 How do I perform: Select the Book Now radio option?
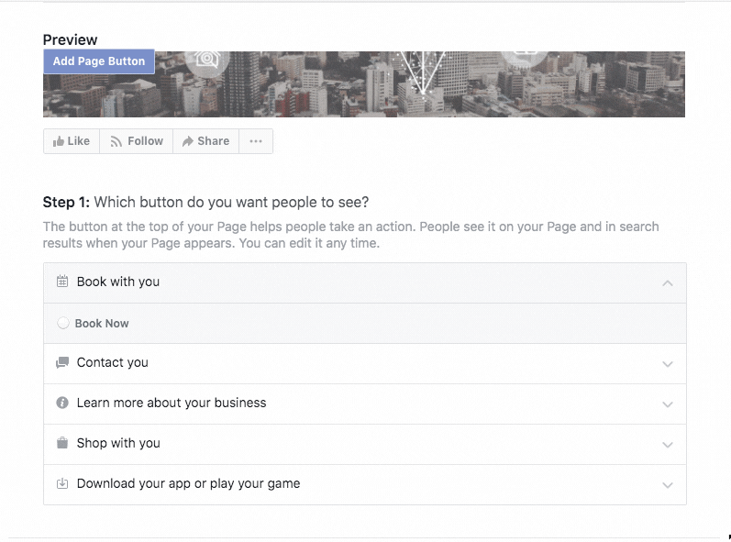[x=63, y=323]
